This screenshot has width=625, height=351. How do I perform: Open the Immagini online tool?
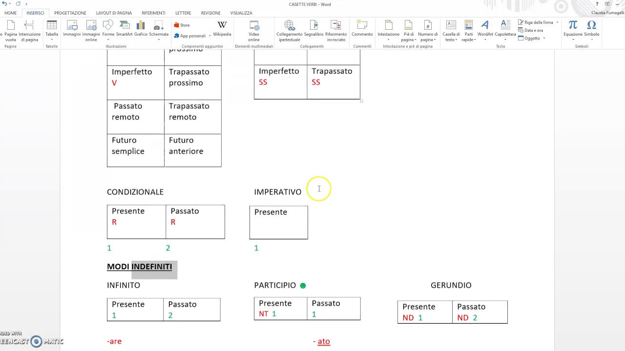coord(91,31)
